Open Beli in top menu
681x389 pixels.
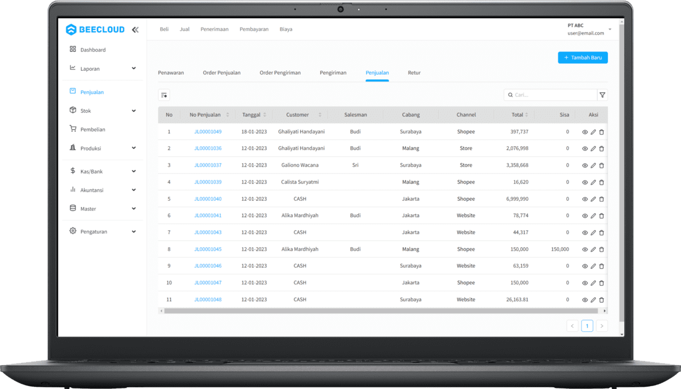[x=164, y=29]
